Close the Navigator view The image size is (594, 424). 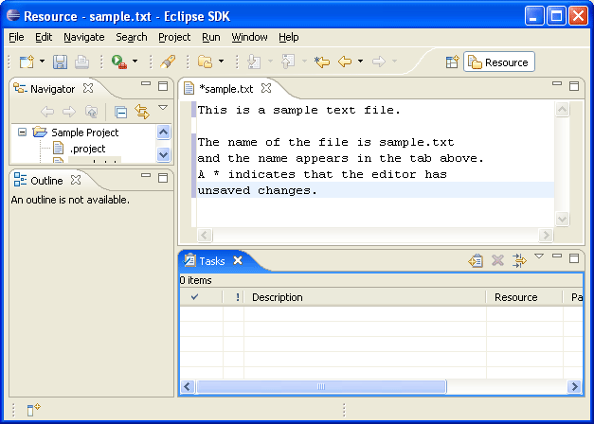coord(88,88)
